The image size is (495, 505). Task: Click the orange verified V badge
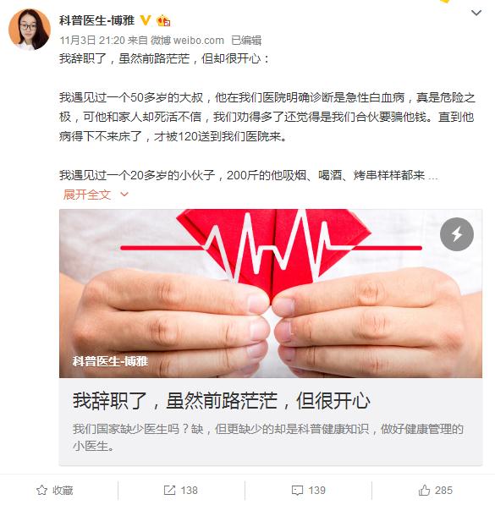point(146,20)
